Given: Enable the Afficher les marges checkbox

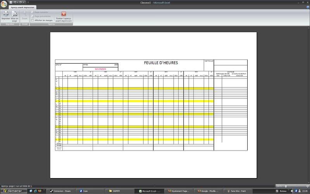Looking at the screenshot, I should [32, 20].
